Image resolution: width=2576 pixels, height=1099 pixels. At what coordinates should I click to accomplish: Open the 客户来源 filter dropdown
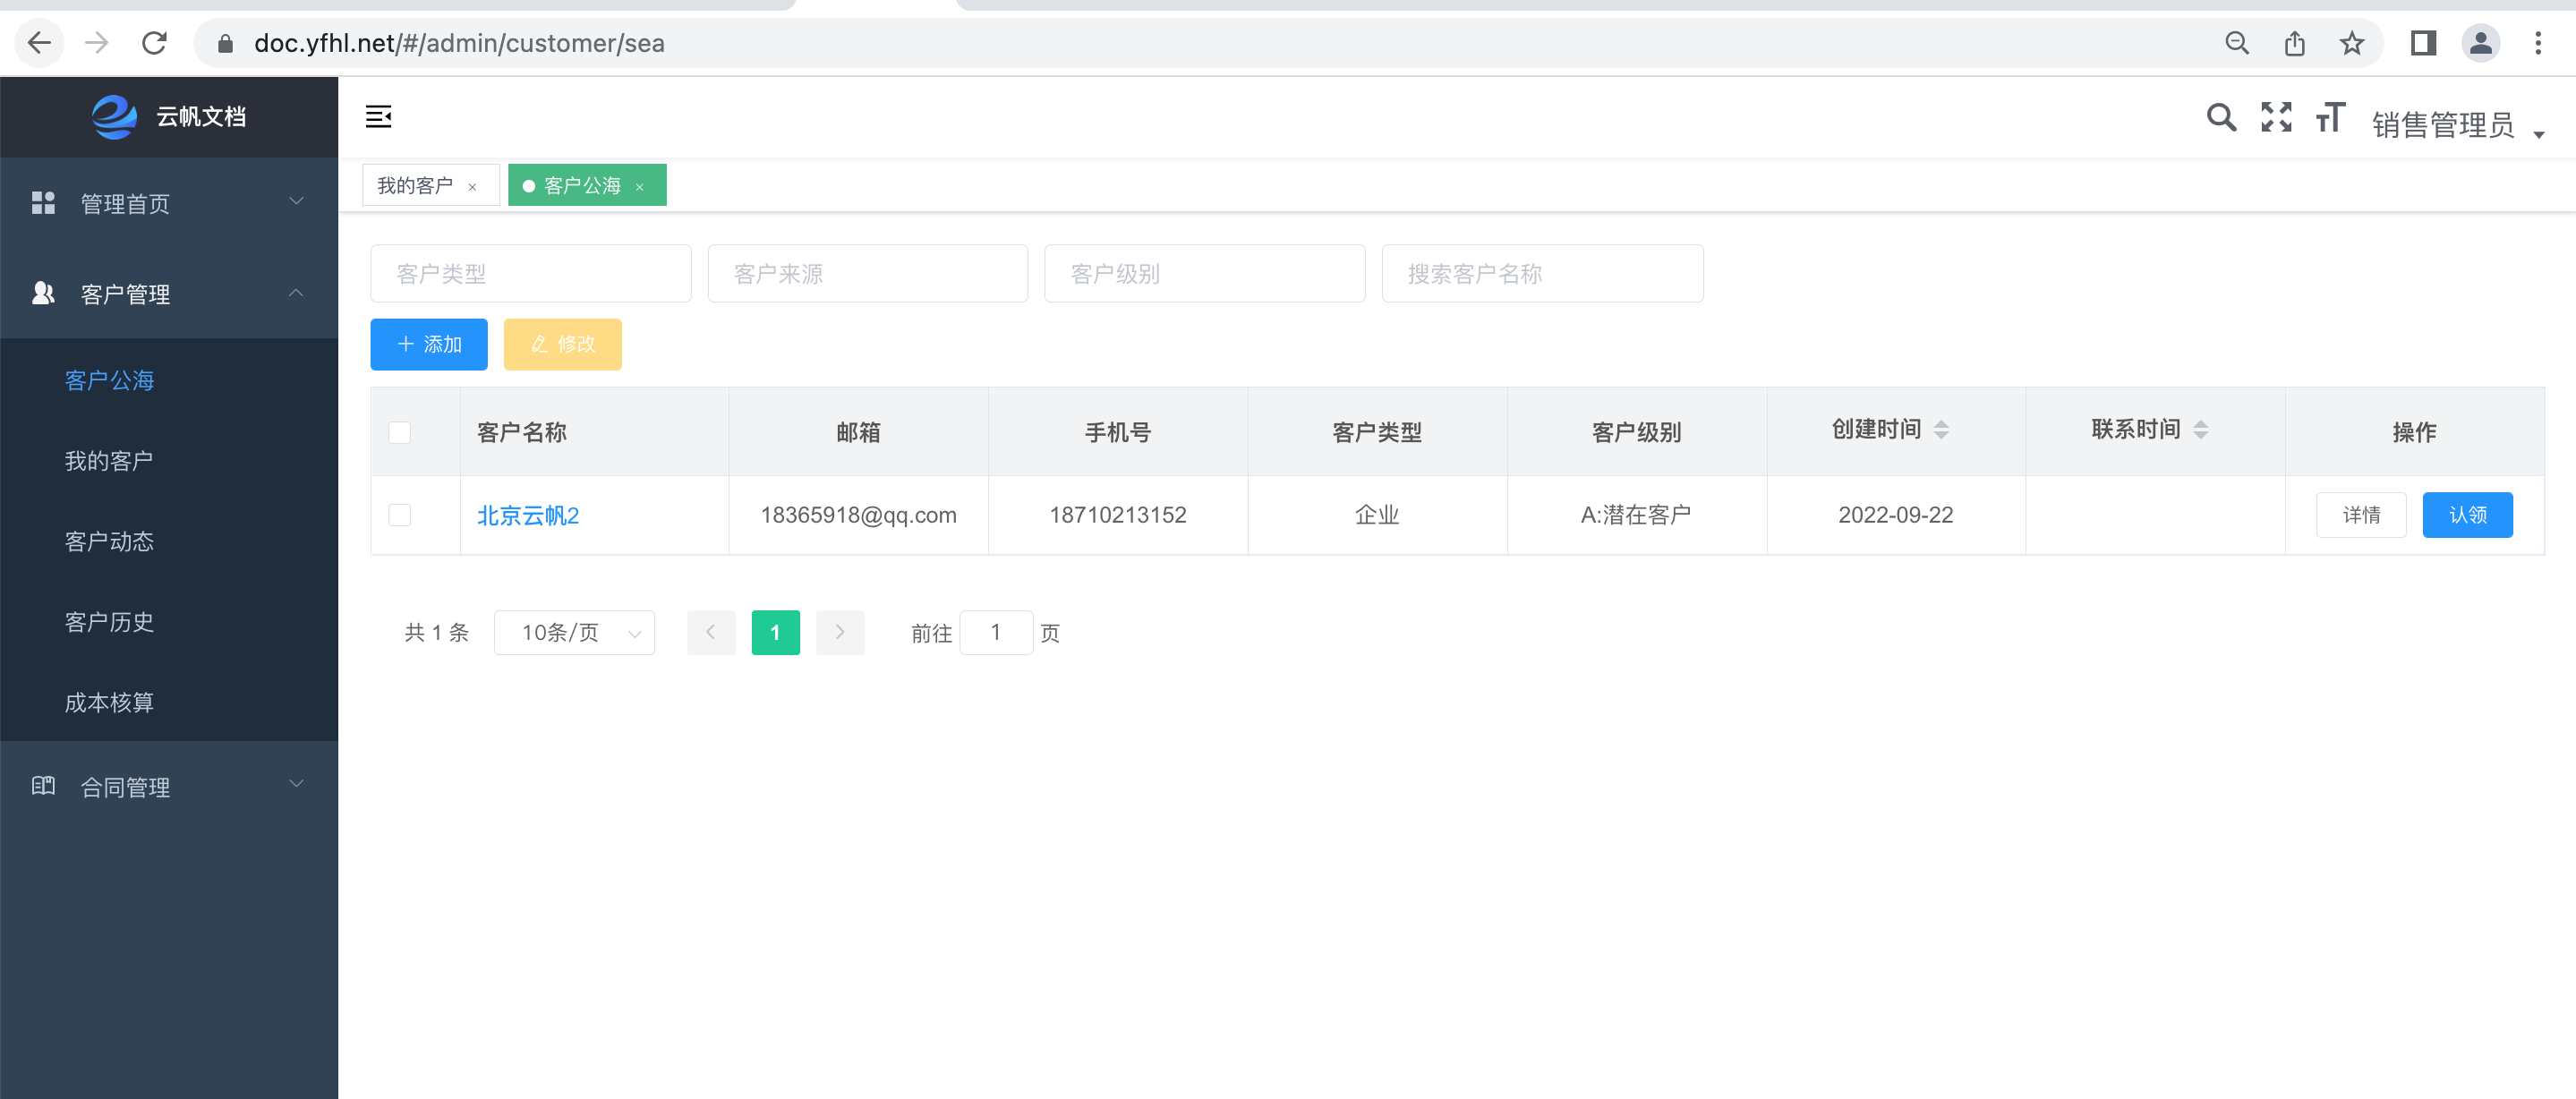(868, 274)
